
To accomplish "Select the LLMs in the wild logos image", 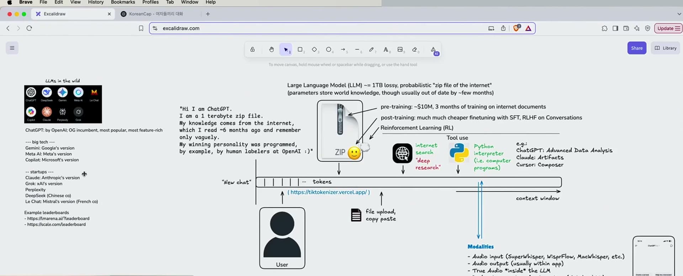I will coord(63,104).
